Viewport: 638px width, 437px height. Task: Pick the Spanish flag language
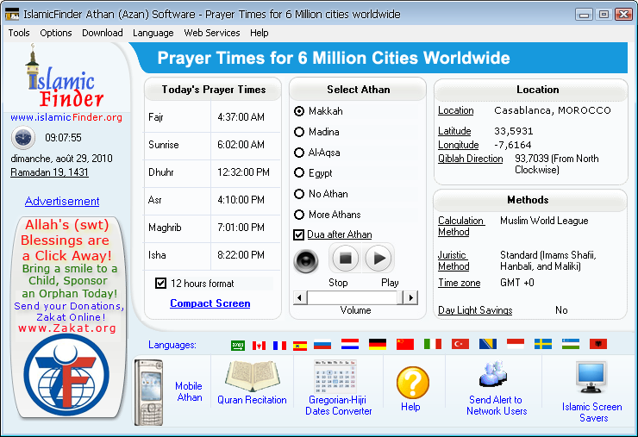[x=300, y=346]
